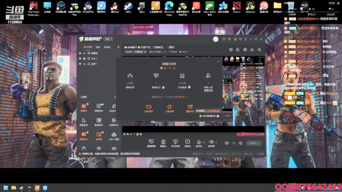Click the grey pill button after stream title
The width and height of the screenshot is (342, 192).
[171, 47]
